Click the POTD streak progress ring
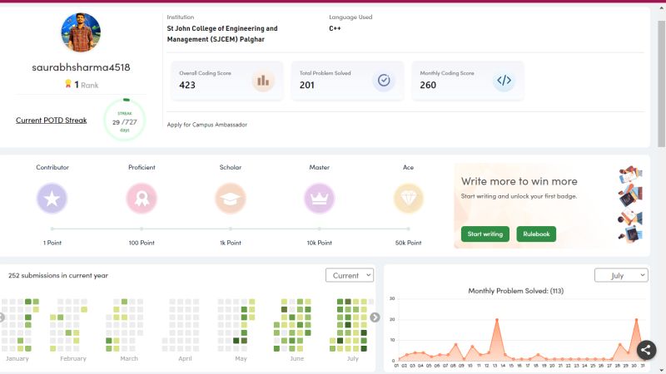The image size is (666, 374). tap(125, 121)
